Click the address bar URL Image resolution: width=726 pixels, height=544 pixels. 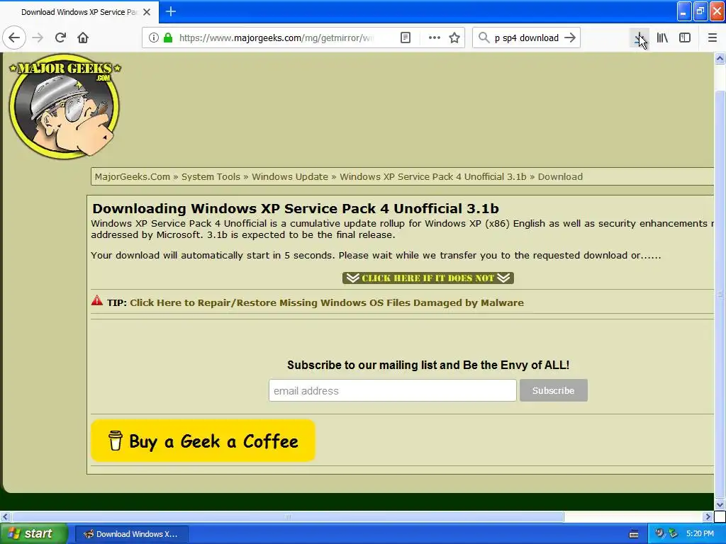click(x=276, y=38)
